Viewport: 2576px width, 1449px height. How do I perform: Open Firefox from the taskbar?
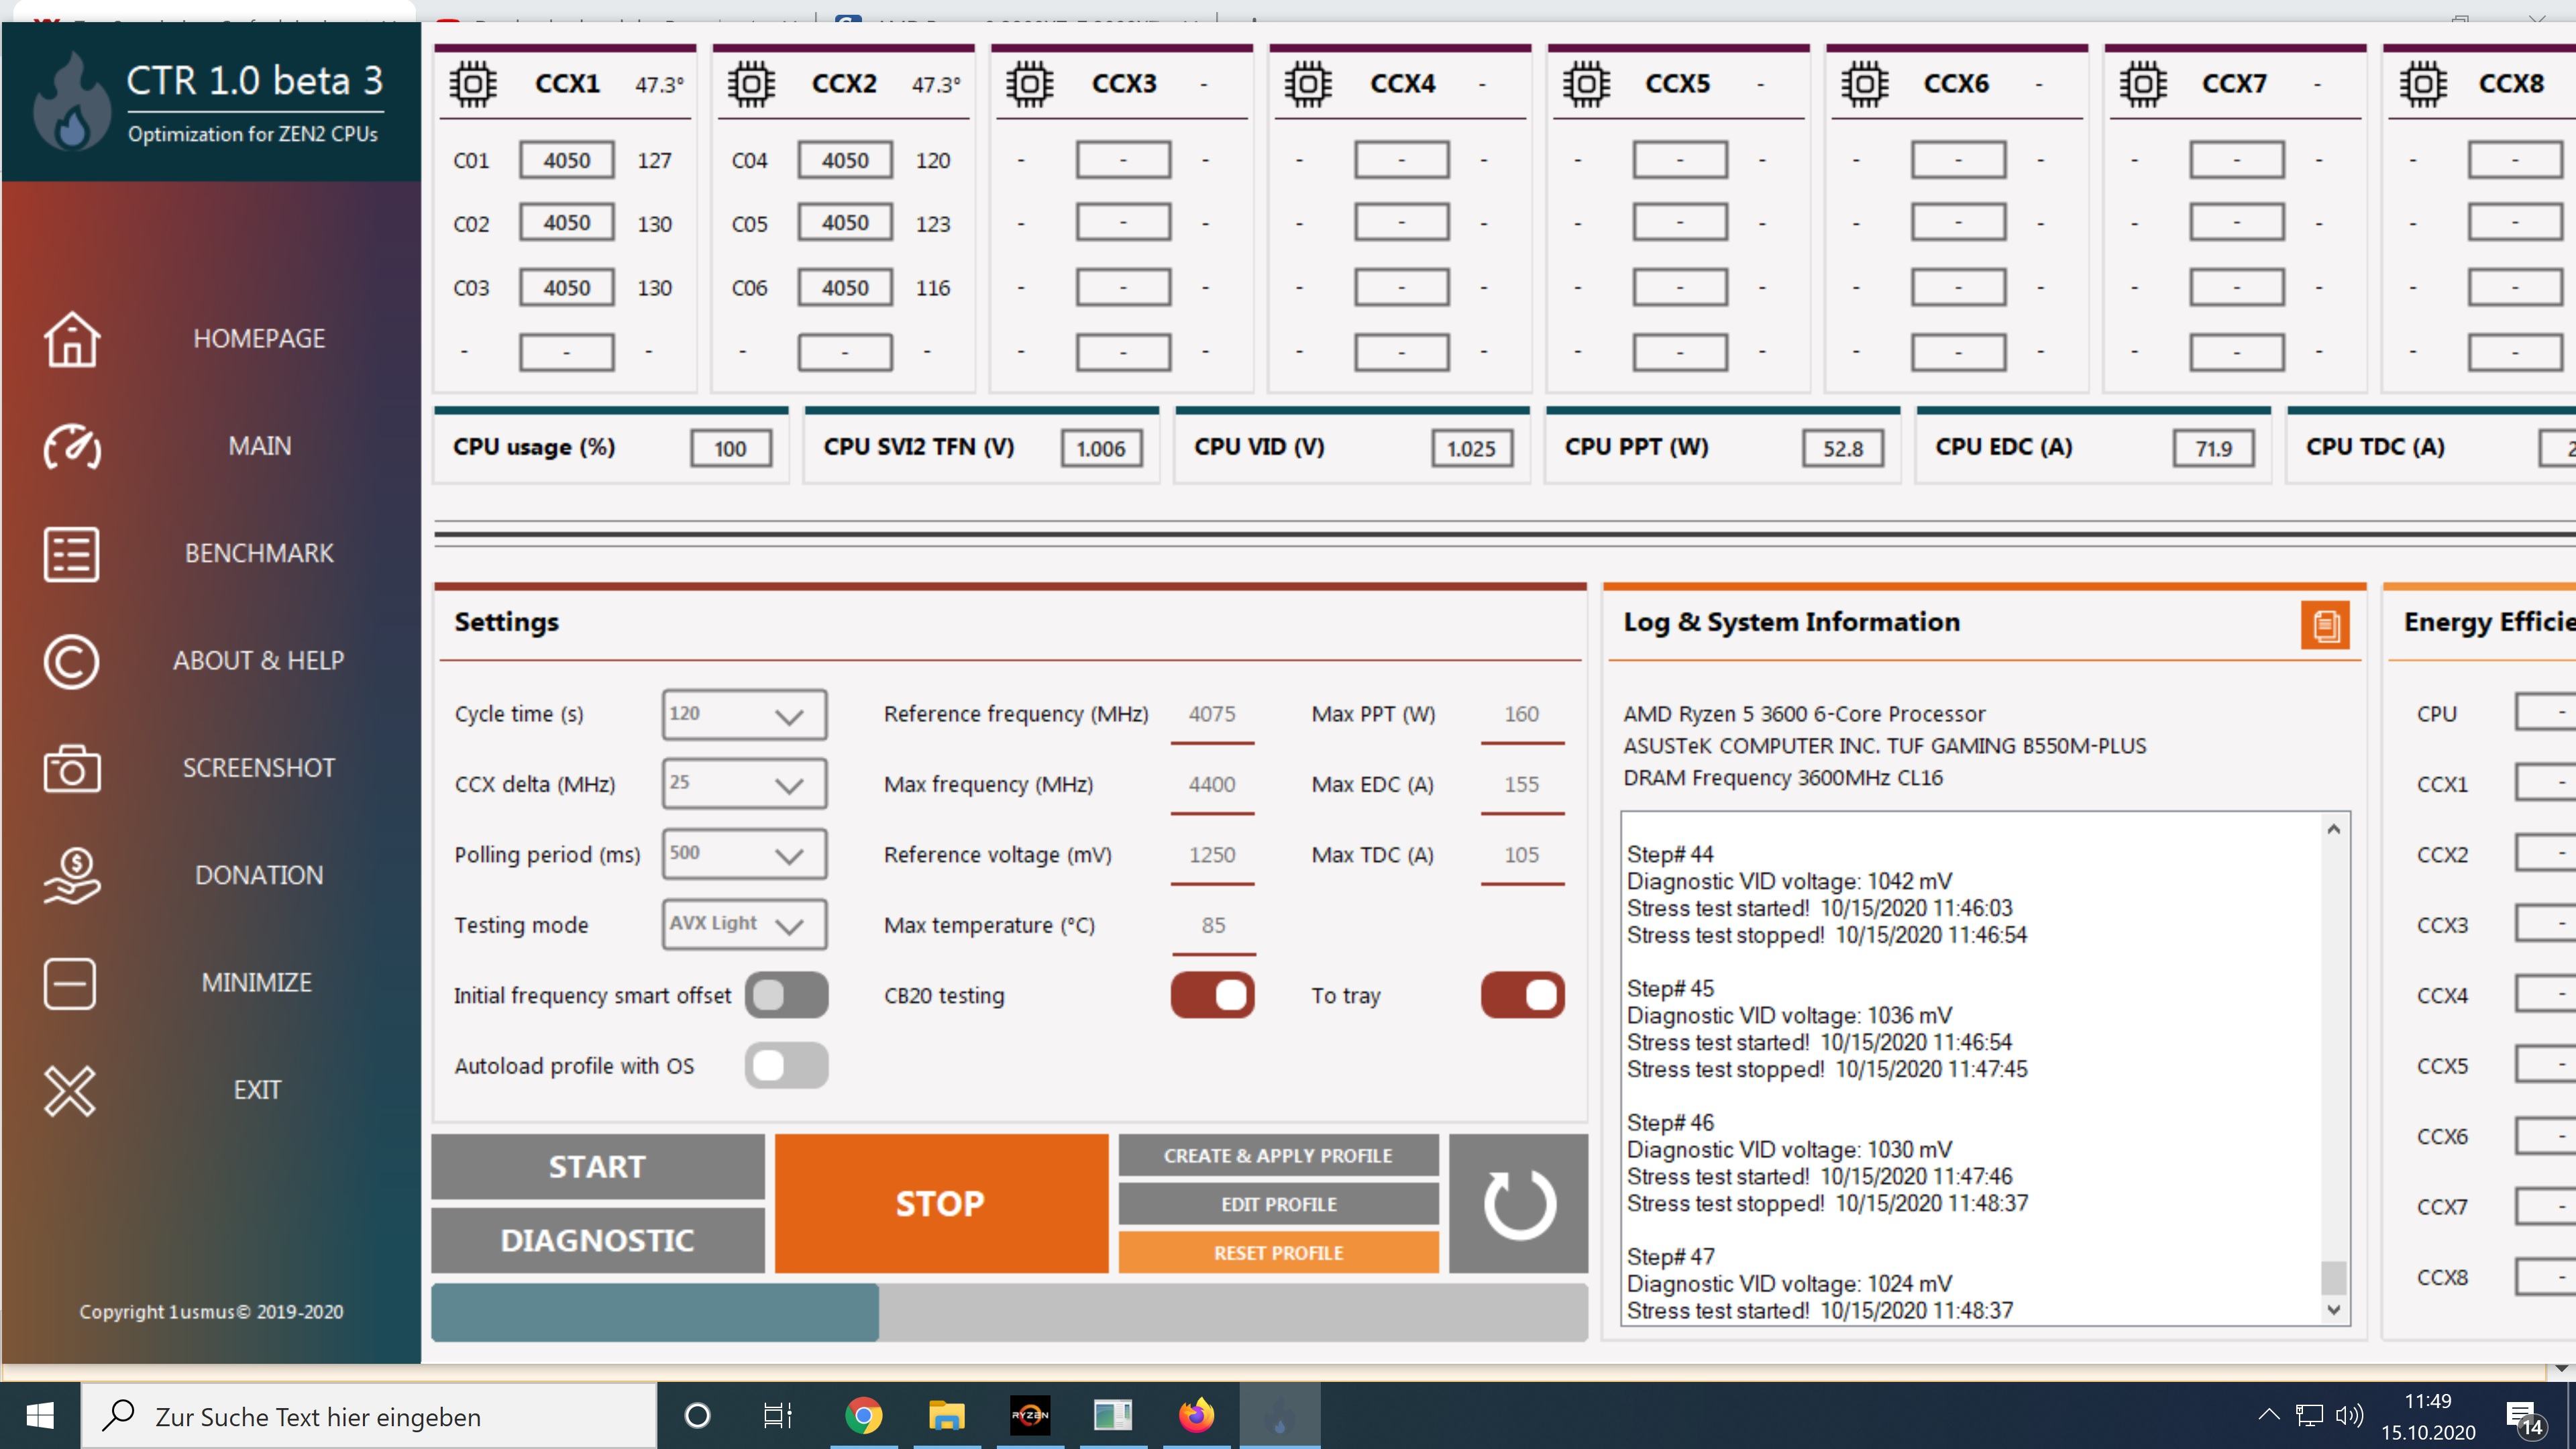pyautogui.click(x=1196, y=1415)
